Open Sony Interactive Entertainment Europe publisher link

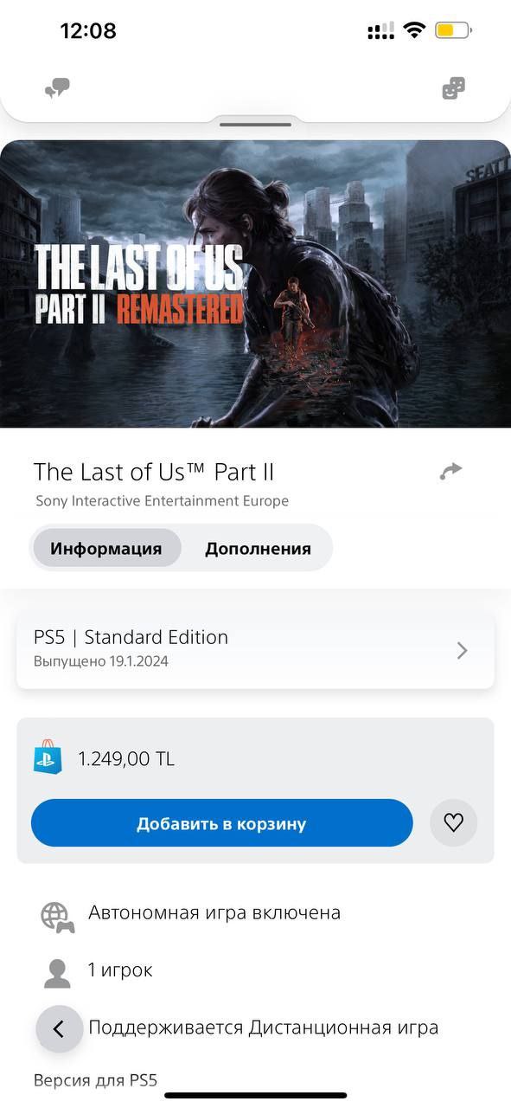[163, 501]
